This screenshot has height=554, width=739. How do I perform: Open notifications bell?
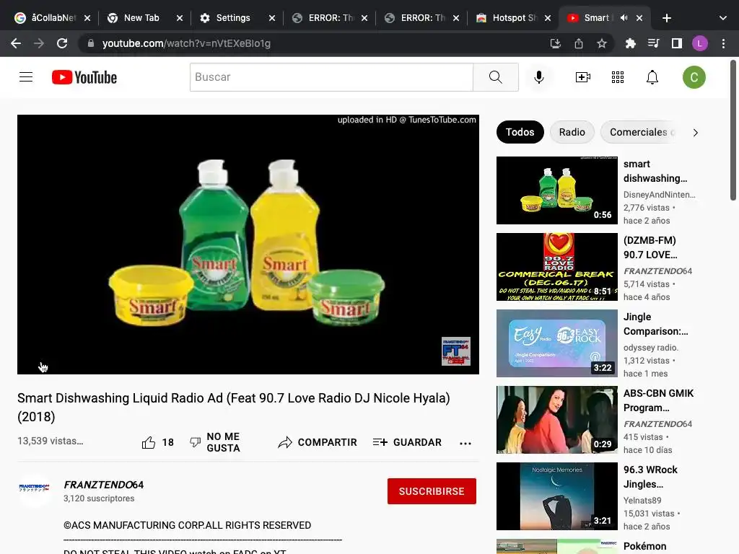point(652,76)
